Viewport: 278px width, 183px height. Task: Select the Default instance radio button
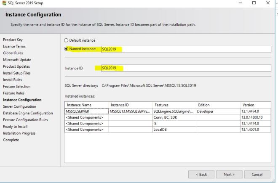tap(66, 40)
